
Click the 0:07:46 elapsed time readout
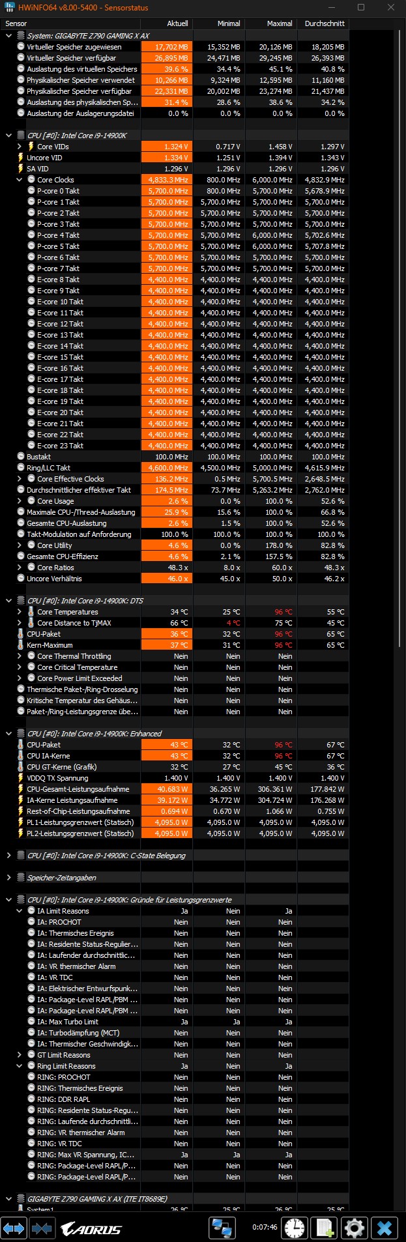(265, 1227)
